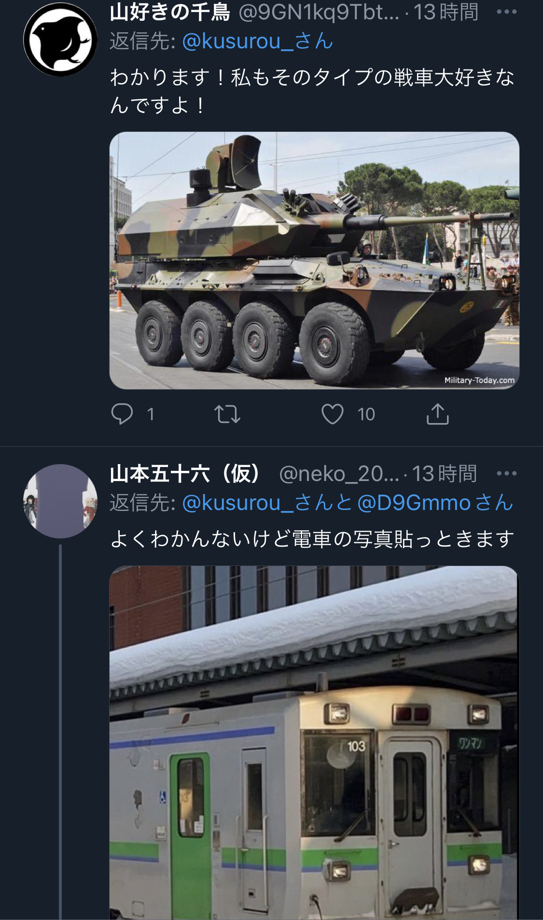
Task: Open more options on 山好きの千鳥 tweet
Action: [x=507, y=12]
